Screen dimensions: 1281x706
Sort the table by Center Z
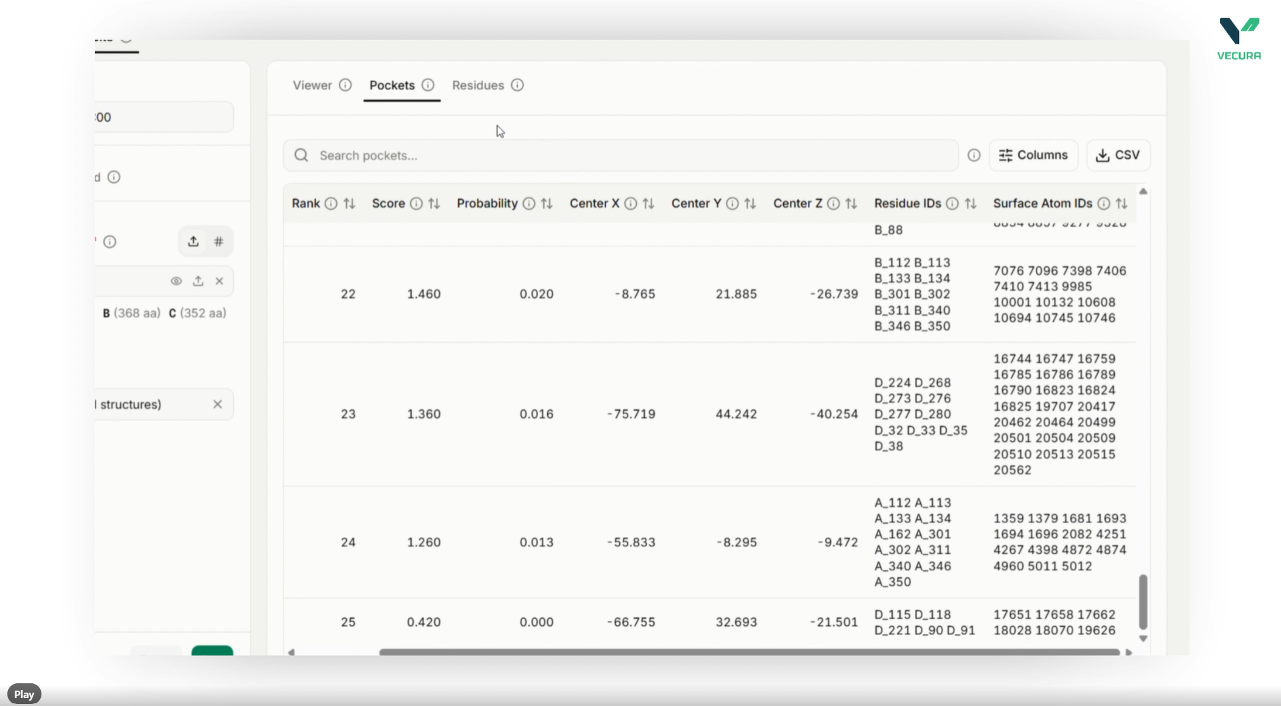pyautogui.click(x=851, y=204)
